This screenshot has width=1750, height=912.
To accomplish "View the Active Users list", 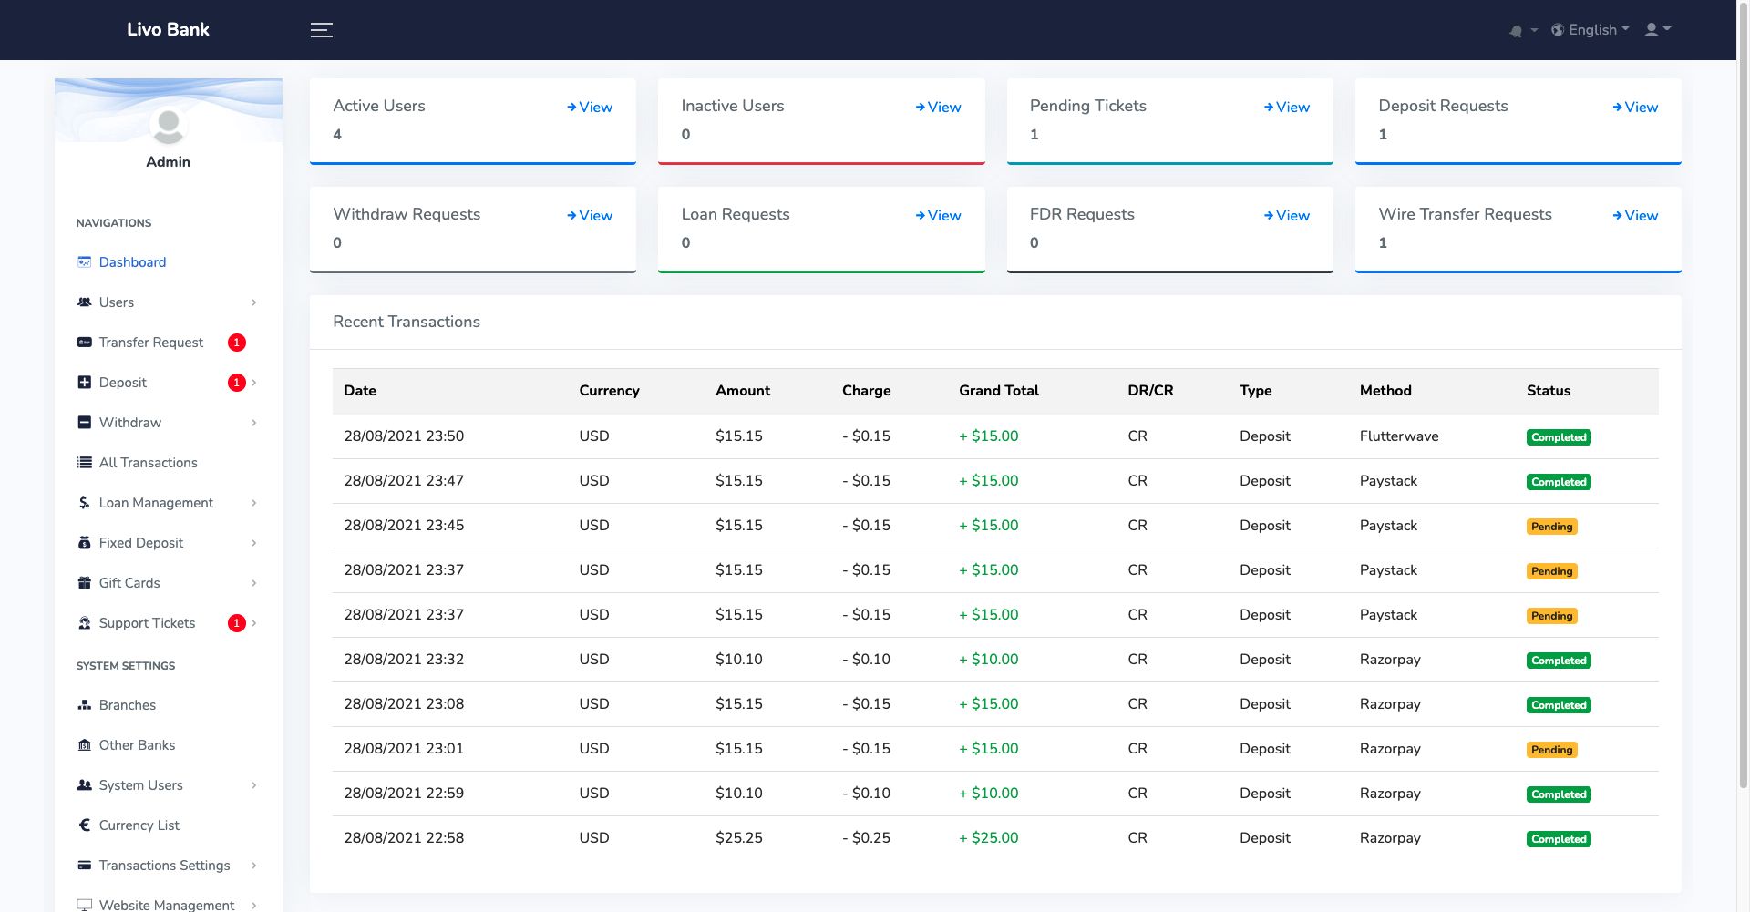I will click(590, 108).
